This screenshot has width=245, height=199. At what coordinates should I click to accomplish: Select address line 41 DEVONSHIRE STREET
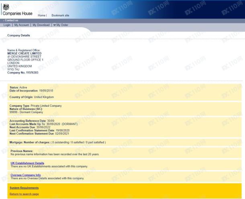point(24,57)
